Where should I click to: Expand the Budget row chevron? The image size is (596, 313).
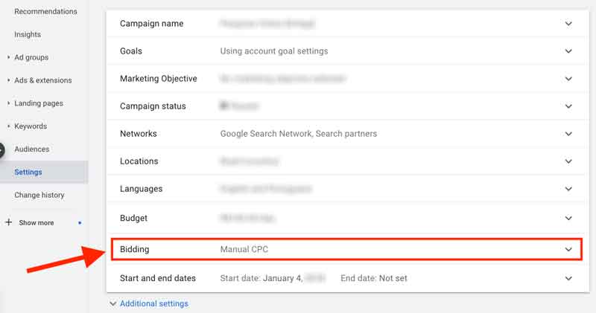[568, 218]
